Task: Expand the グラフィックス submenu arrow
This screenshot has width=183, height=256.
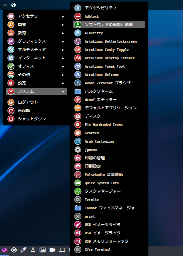Action: tap(63, 41)
